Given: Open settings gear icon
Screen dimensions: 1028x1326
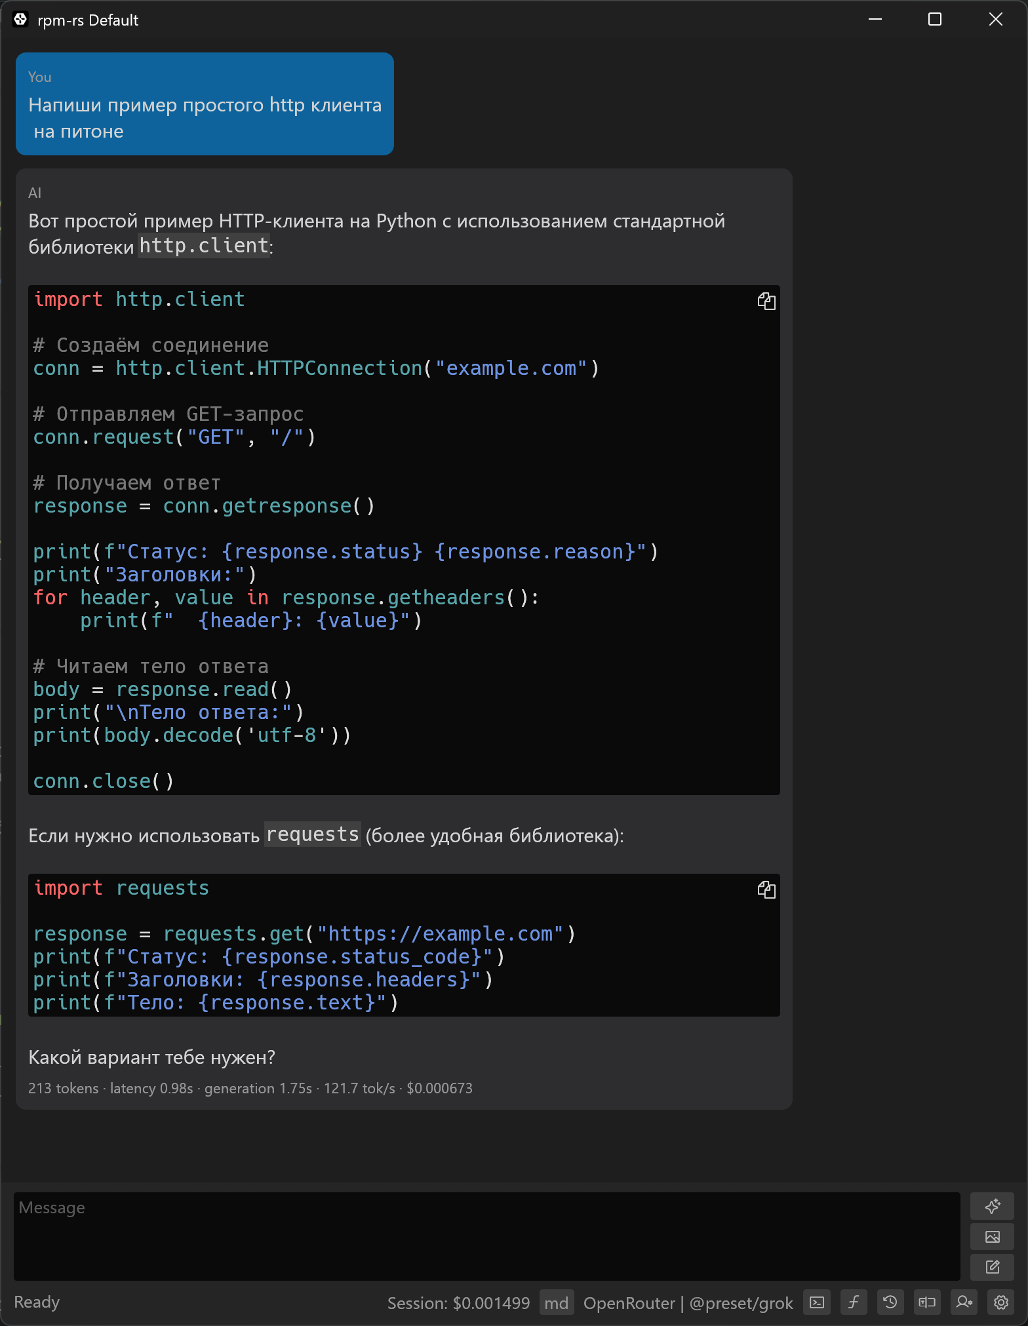Looking at the screenshot, I should (1001, 1302).
